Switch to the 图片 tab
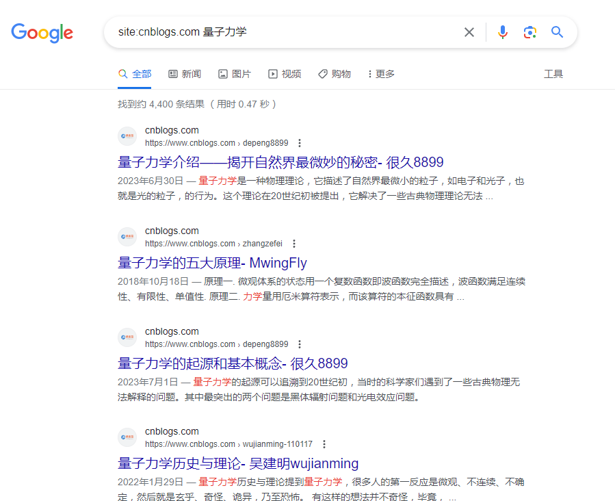 pyautogui.click(x=235, y=74)
